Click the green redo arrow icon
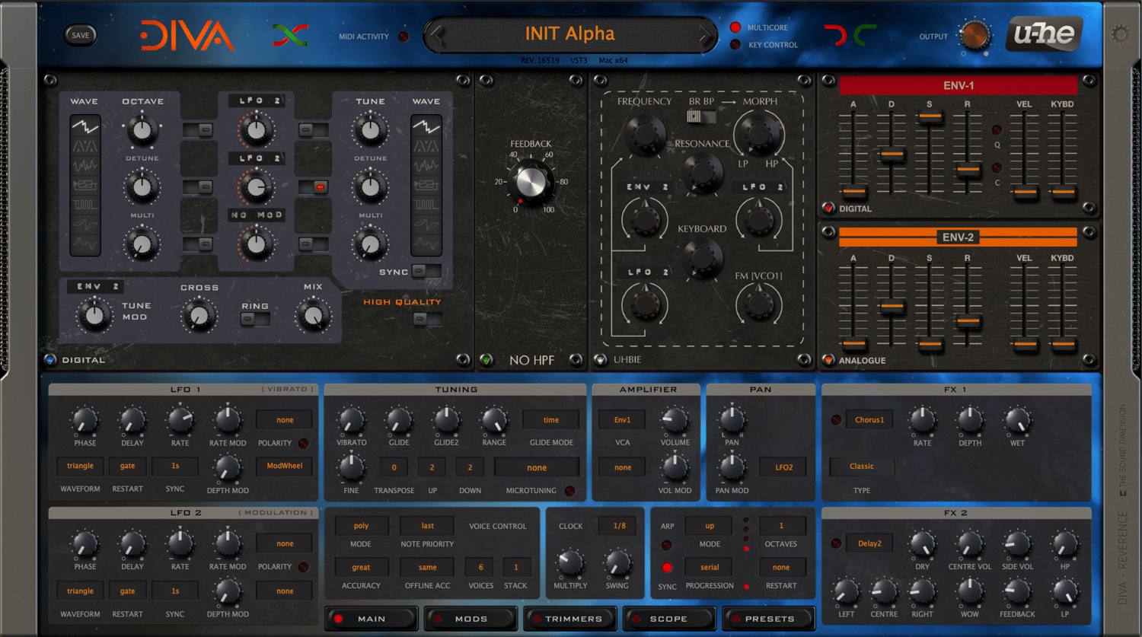The width and height of the screenshot is (1142, 637). tap(865, 35)
